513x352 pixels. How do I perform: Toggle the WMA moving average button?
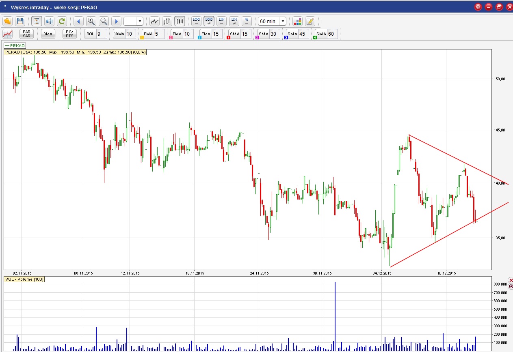119,34
